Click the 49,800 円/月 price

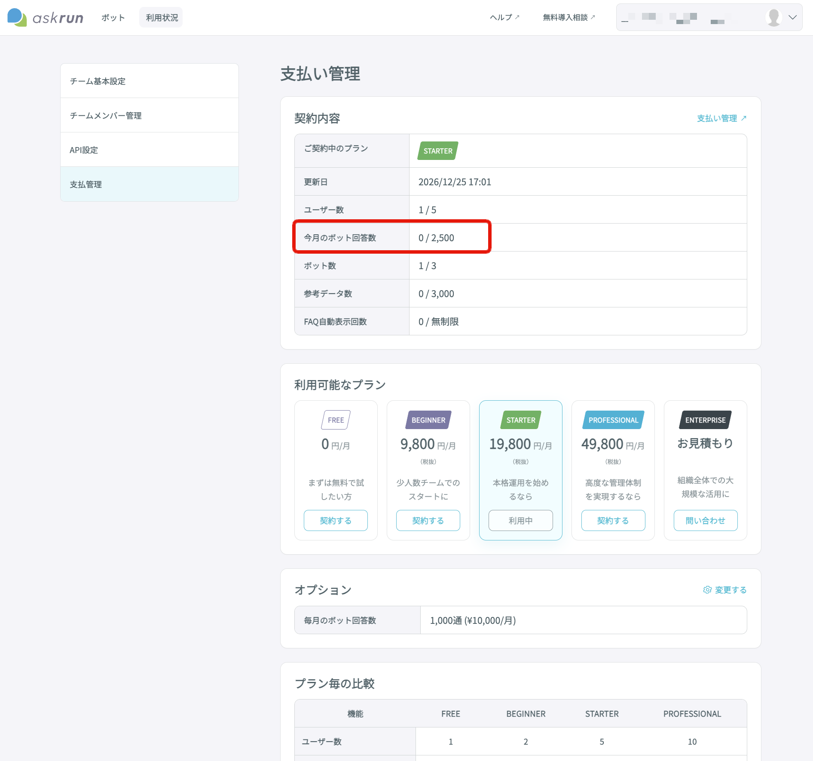613,444
